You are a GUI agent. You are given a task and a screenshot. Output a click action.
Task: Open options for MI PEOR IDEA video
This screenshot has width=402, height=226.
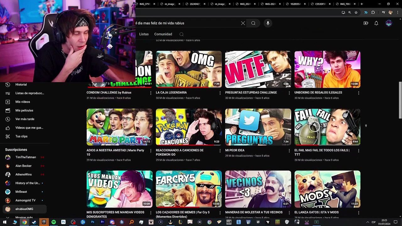tap(289, 151)
